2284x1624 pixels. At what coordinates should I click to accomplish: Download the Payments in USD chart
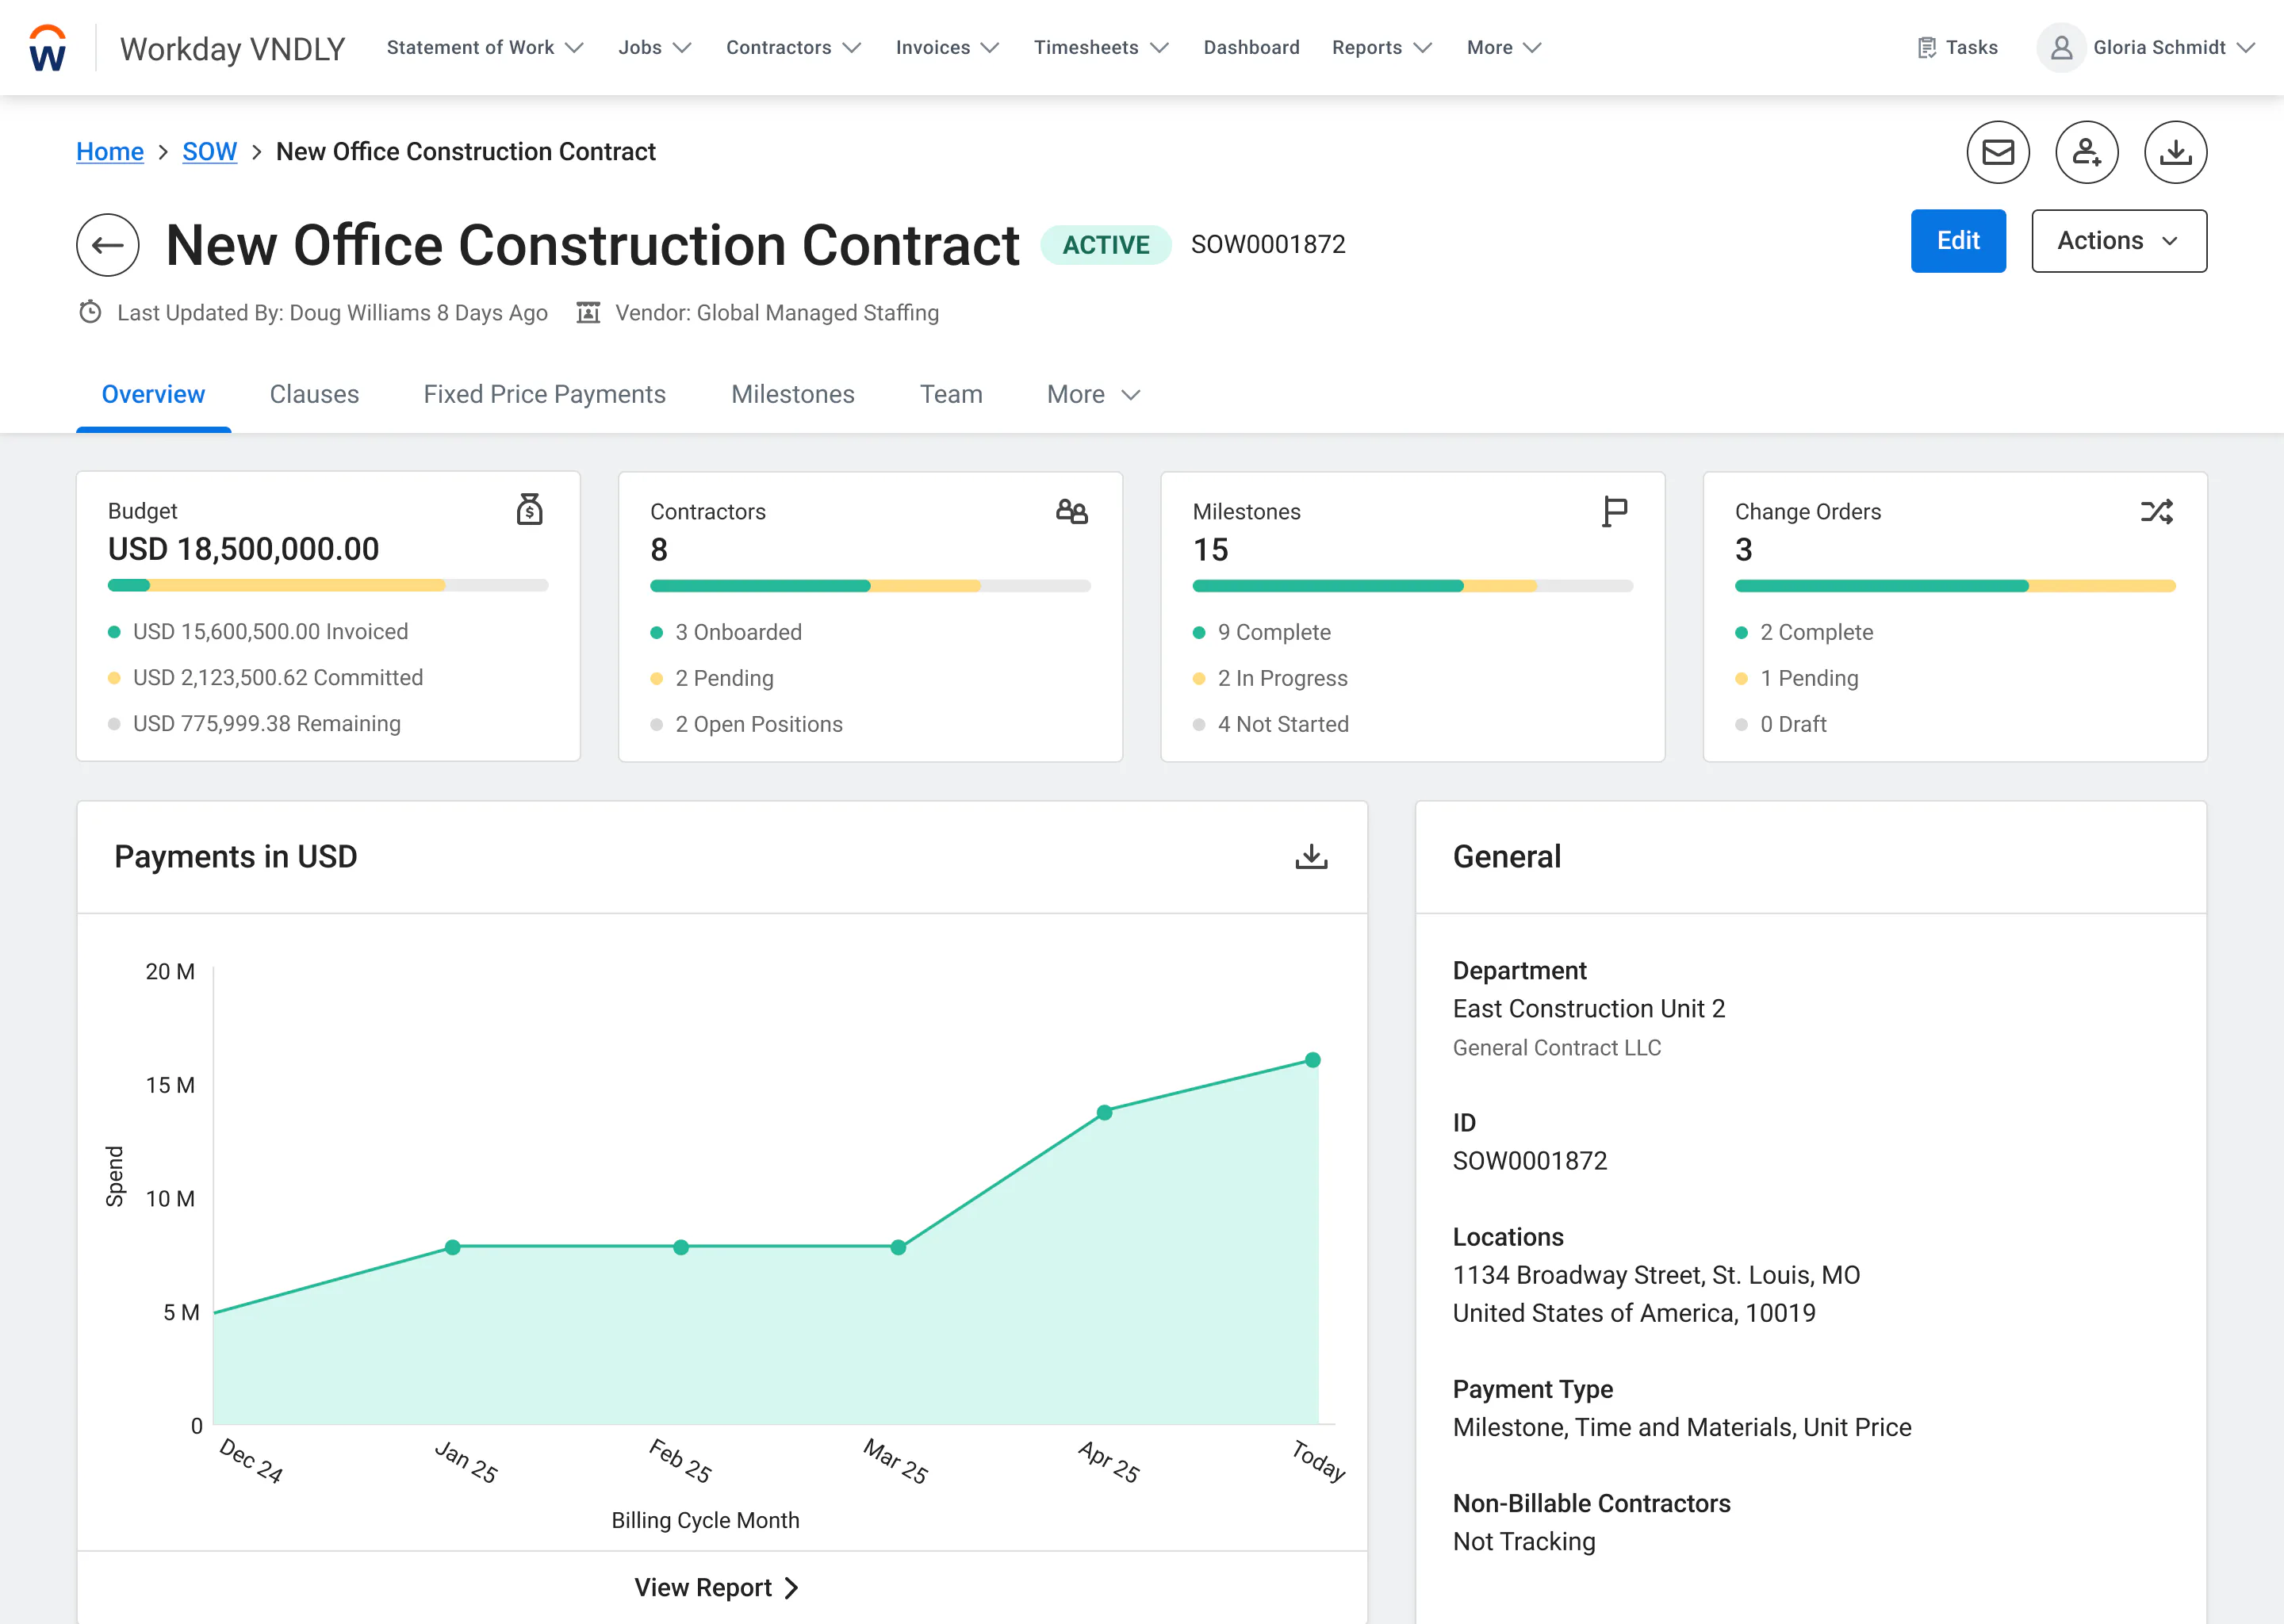click(1311, 856)
